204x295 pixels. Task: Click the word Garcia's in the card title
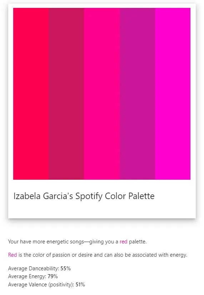point(58,196)
